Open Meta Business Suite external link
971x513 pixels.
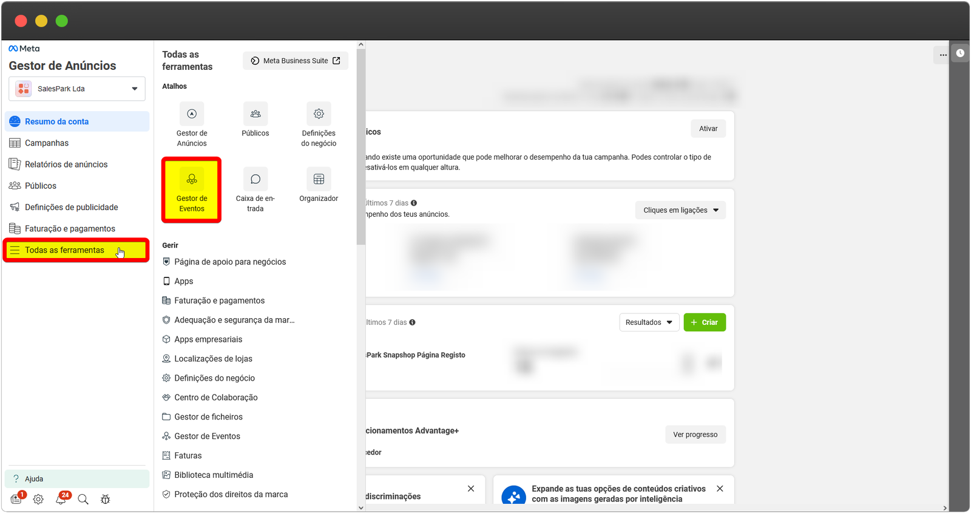point(296,61)
